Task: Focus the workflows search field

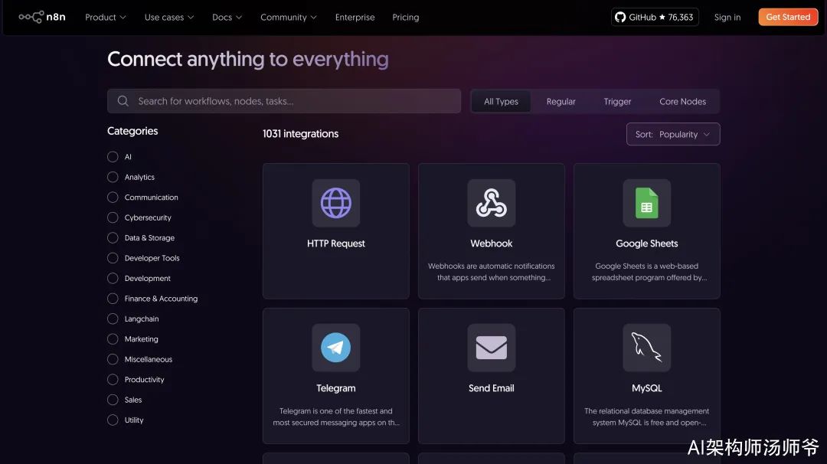Action: coord(284,101)
